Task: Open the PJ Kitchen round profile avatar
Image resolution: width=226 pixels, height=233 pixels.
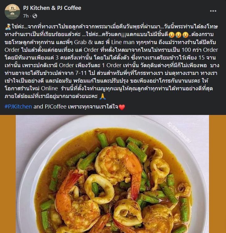Action: click(x=12, y=12)
